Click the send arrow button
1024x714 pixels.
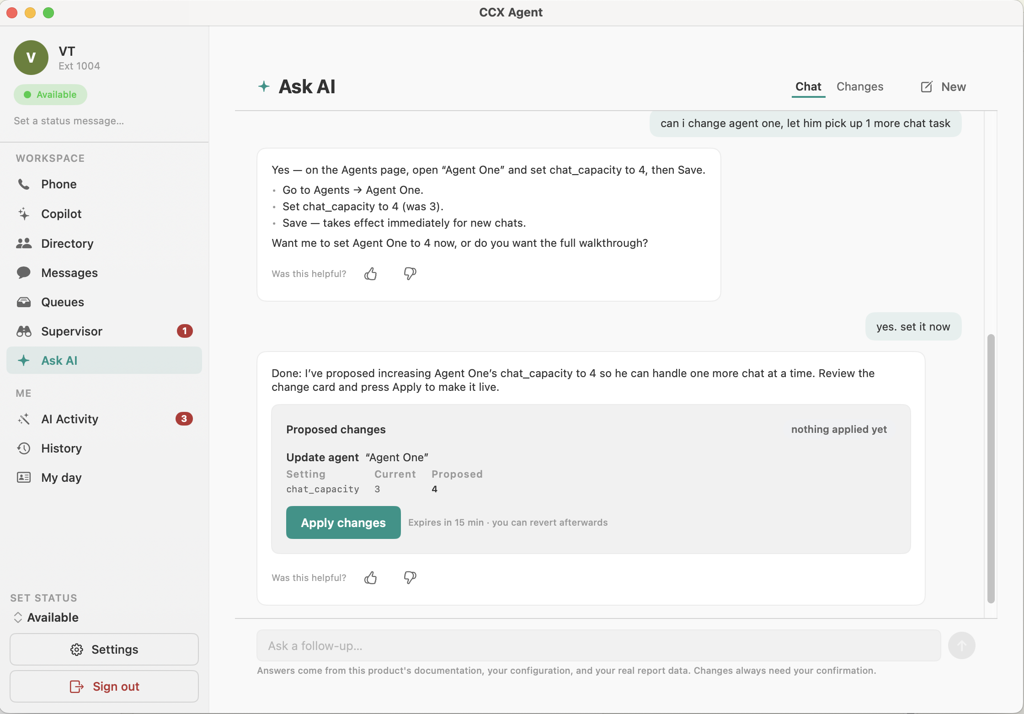point(962,645)
